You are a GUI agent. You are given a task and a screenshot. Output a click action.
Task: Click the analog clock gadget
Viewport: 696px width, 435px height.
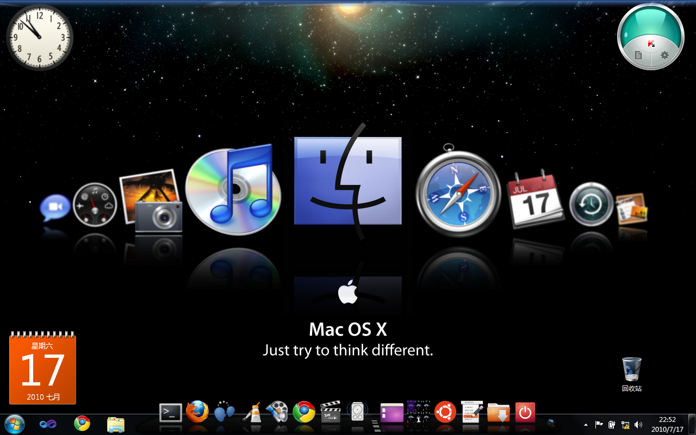pos(40,37)
